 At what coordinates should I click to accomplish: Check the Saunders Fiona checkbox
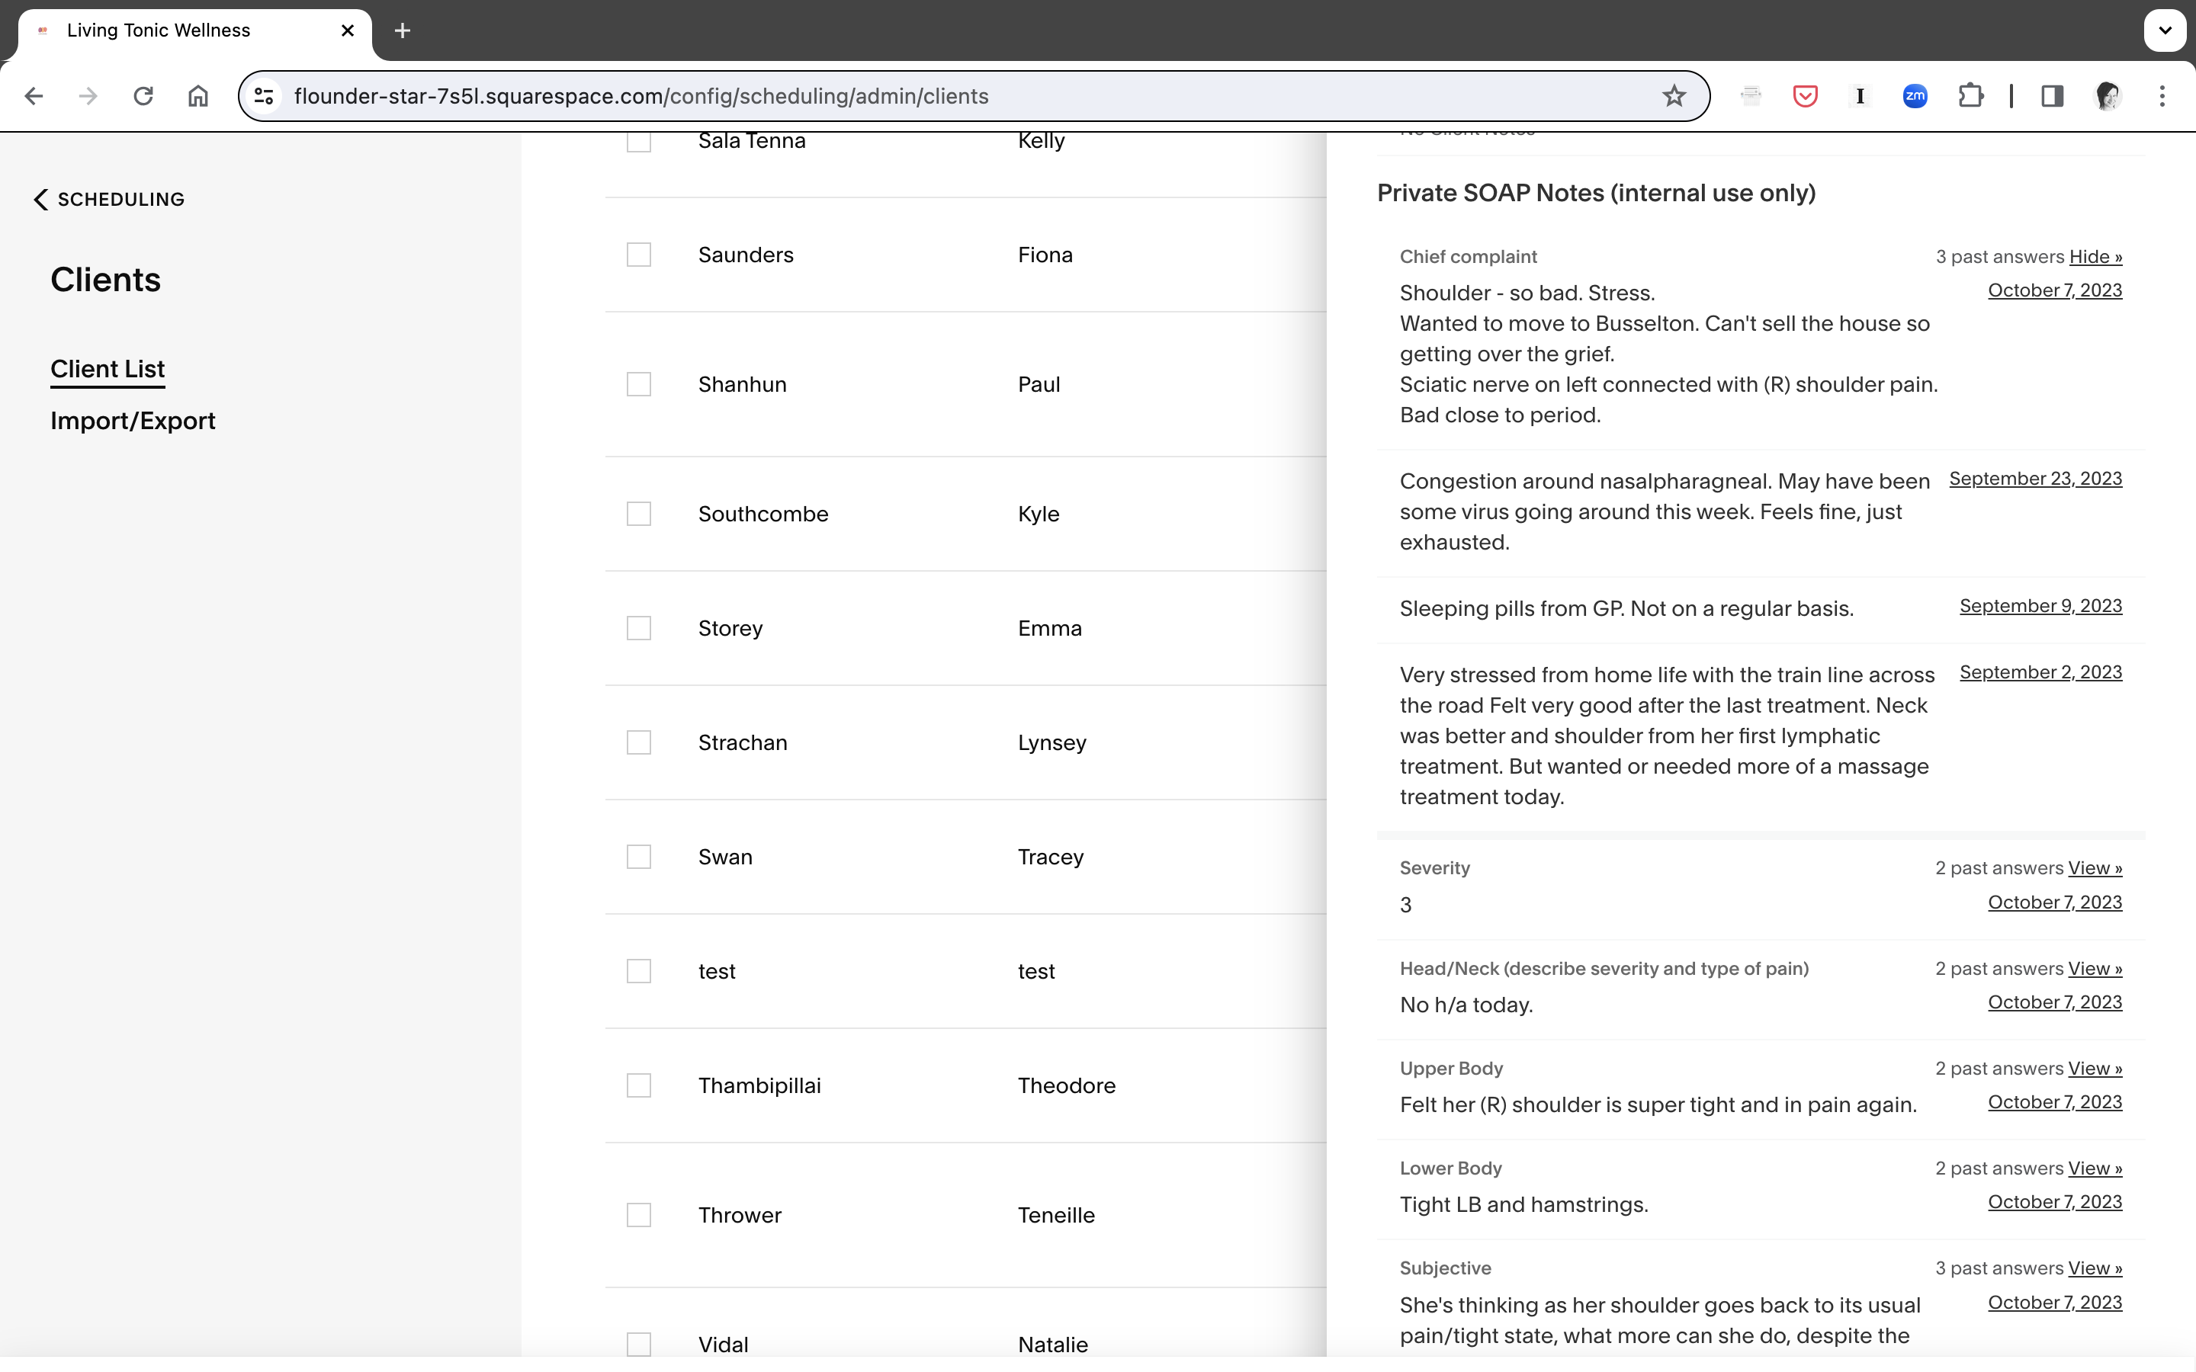pyautogui.click(x=639, y=255)
